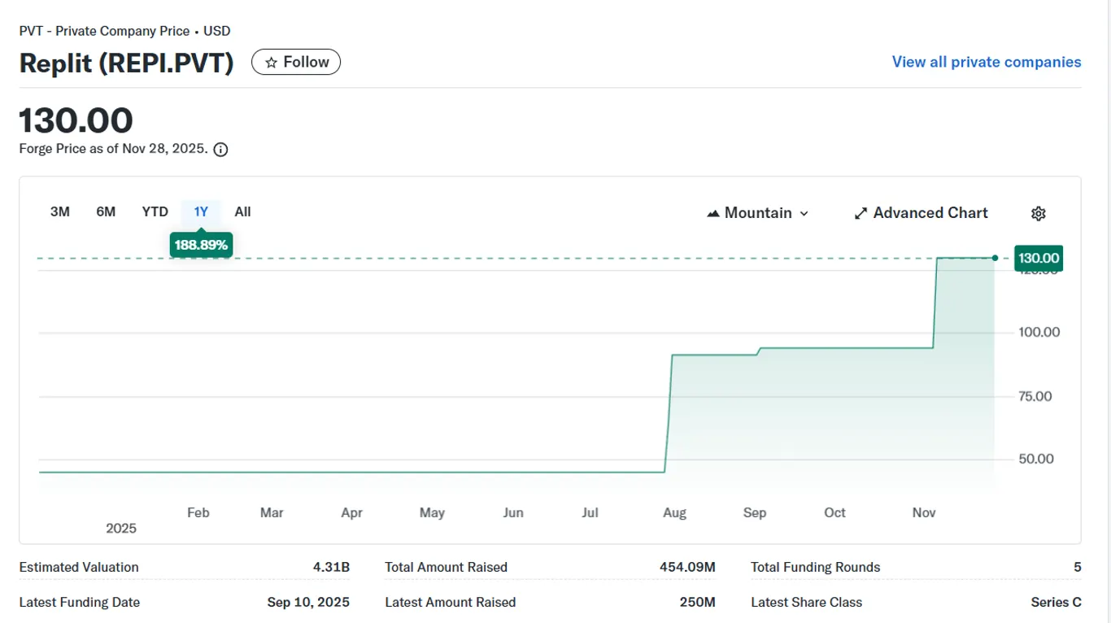Click the chart endpoint dot at November

pyautogui.click(x=995, y=258)
